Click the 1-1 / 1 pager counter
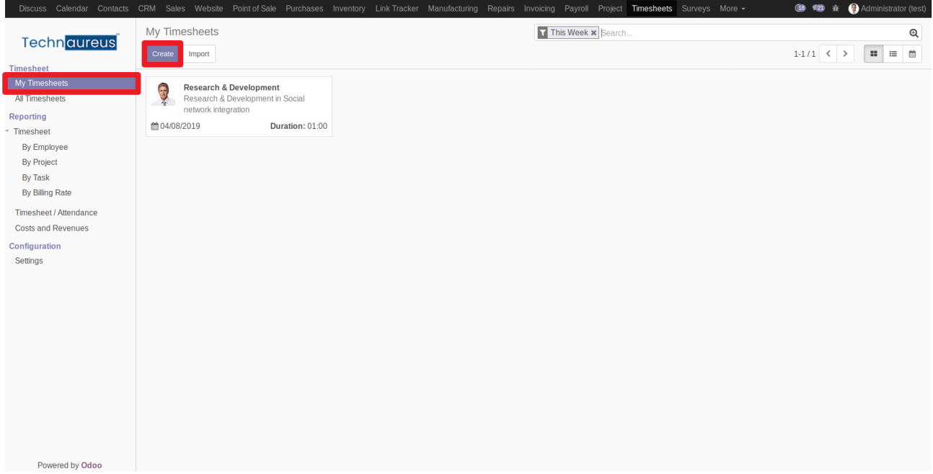 pos(805,54)
